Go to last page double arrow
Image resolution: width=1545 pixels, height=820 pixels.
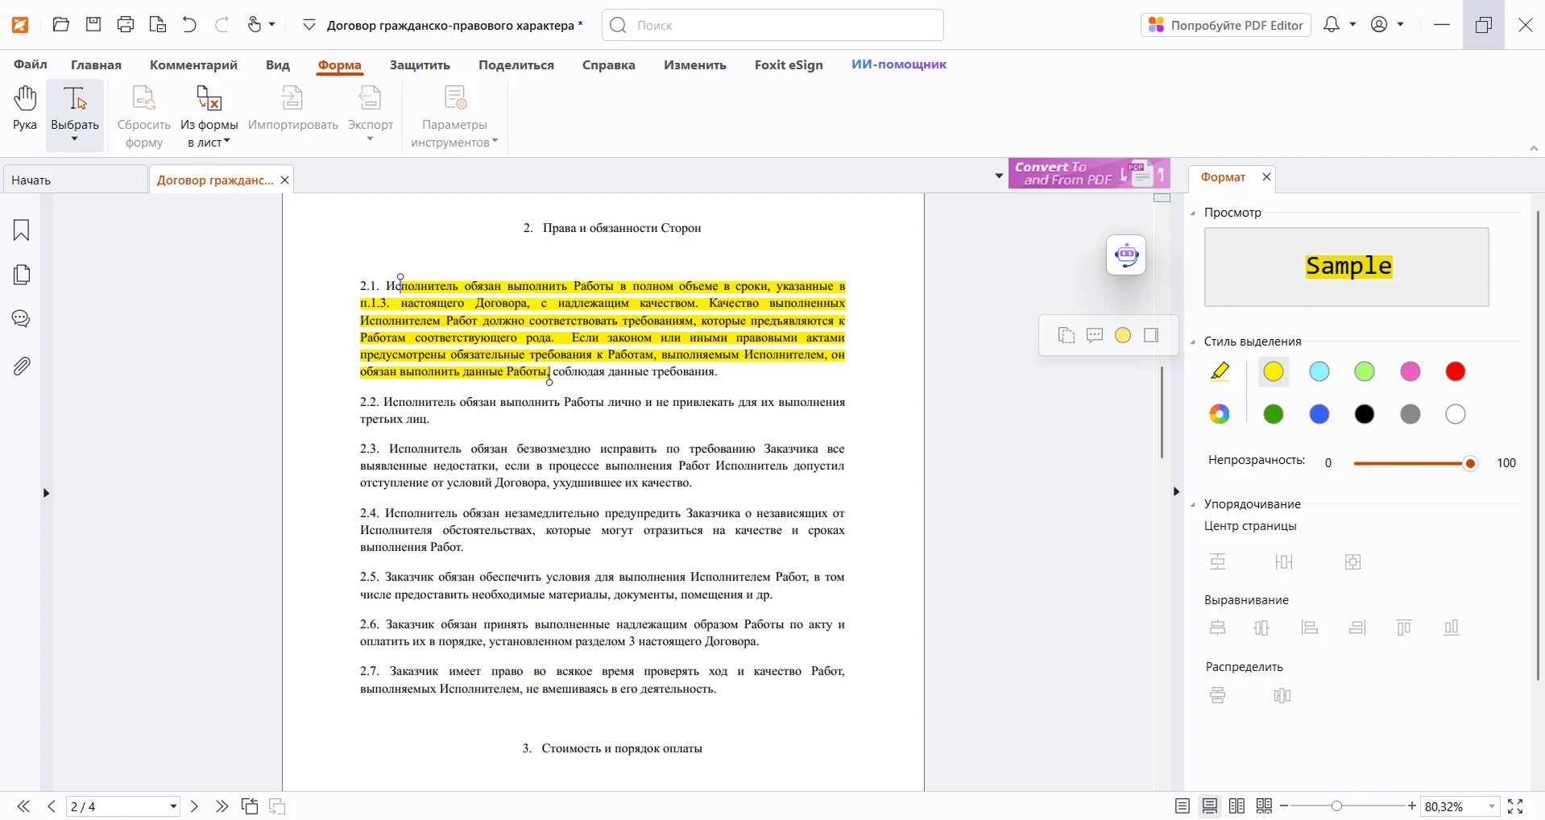tap(222, 806)
